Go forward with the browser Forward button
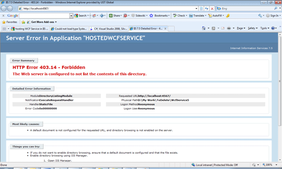The image size is (282, 169). (10, 9)
